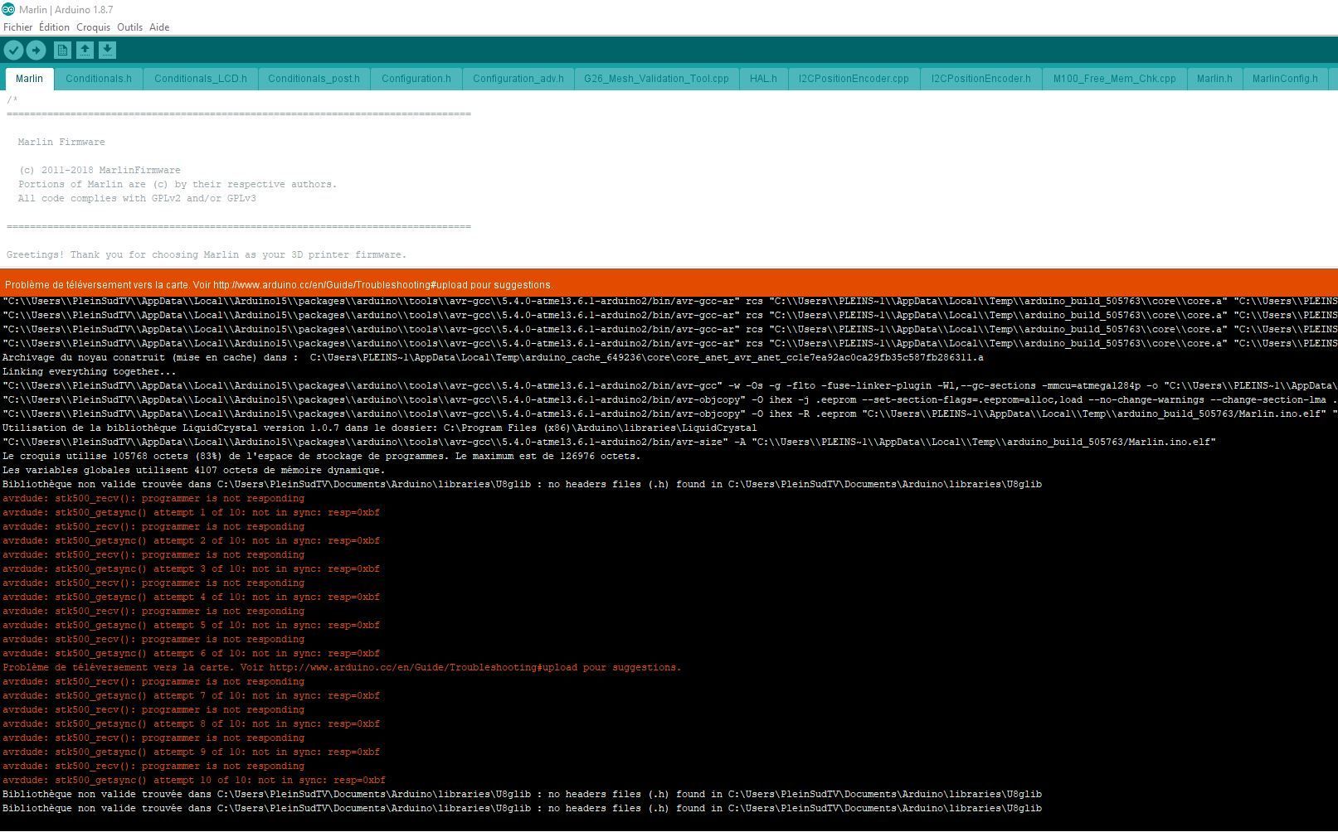Click the avr-size command console line
The width and height of the screenshot is (1338, 832).
(610, 443)
